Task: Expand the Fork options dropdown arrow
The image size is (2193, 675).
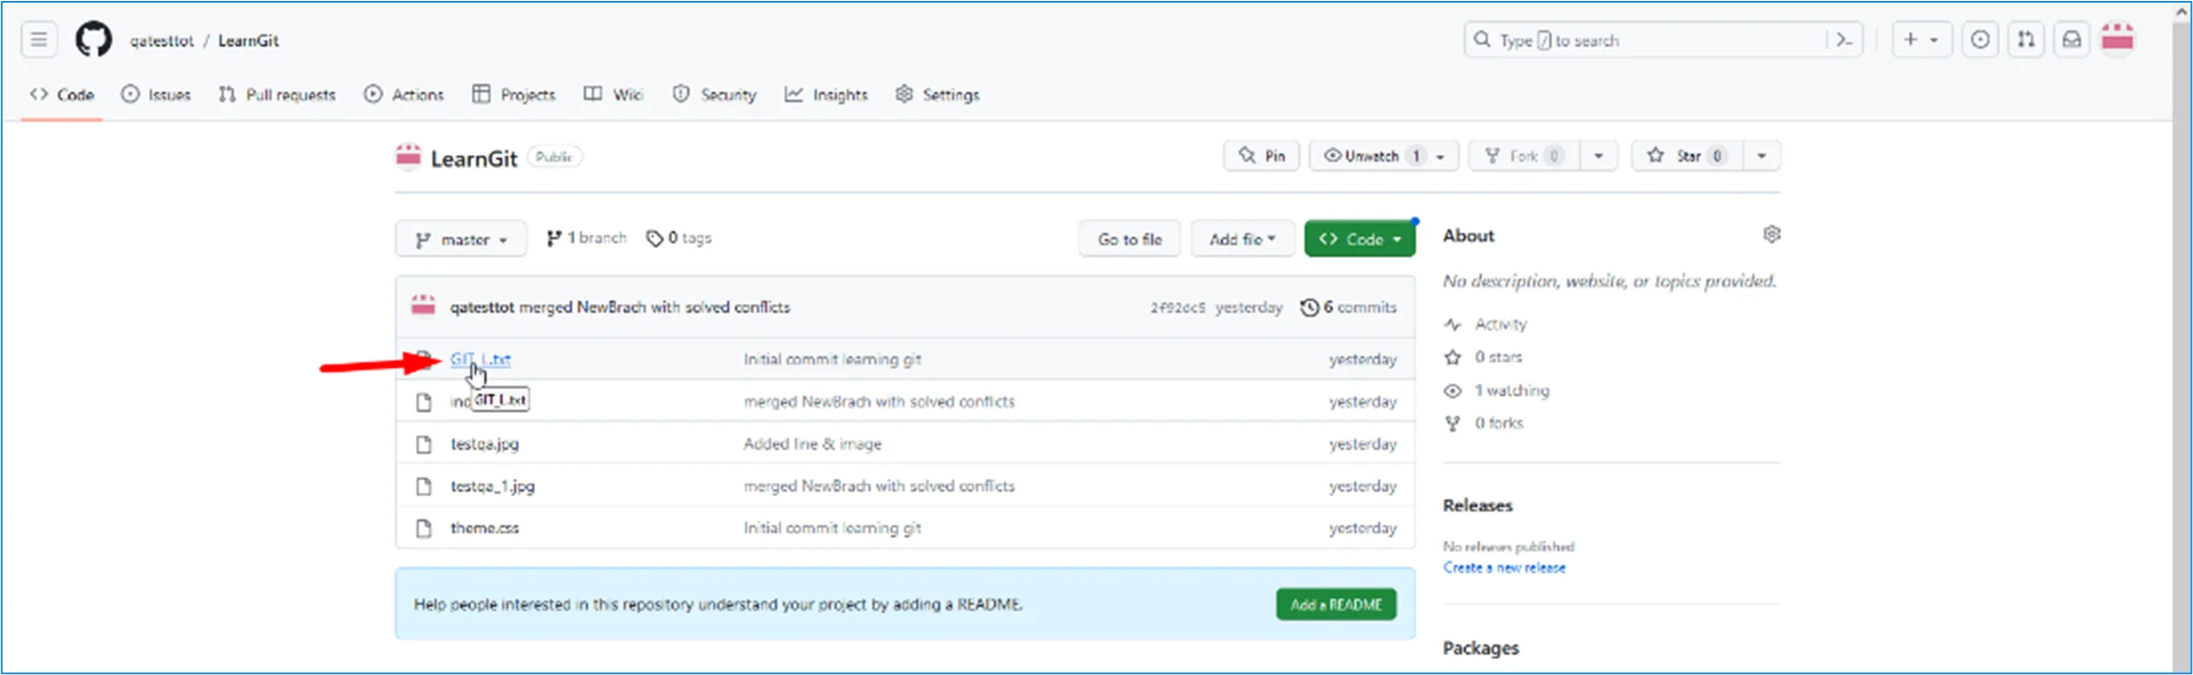Action: (x=1598, y=156)
